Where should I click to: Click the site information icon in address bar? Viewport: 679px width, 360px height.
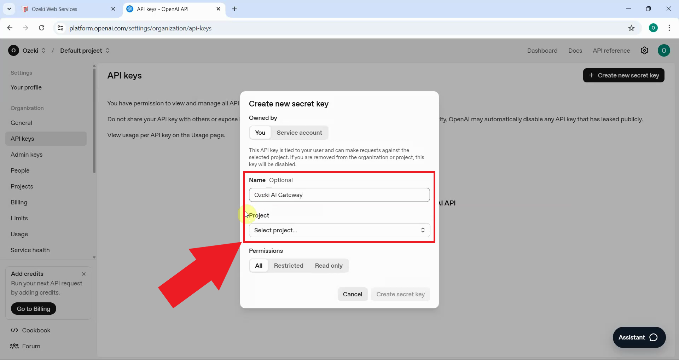pos(60,28)
